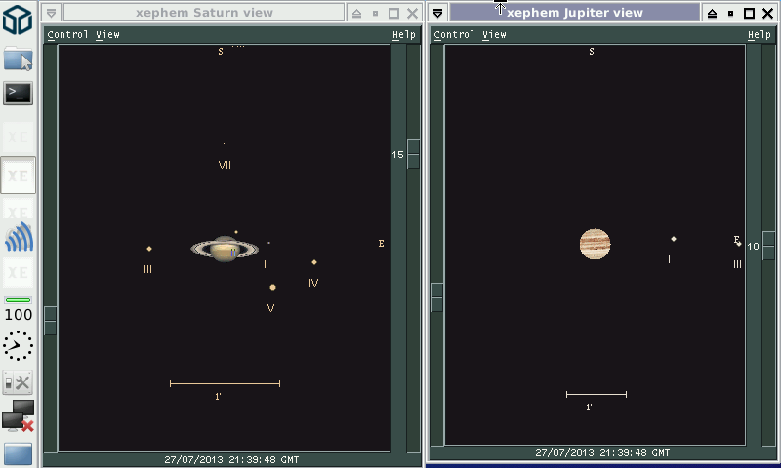Click Saturn view left-side scale slider
Viewport: 781px width, 468px height.
(x=51, y=321)
